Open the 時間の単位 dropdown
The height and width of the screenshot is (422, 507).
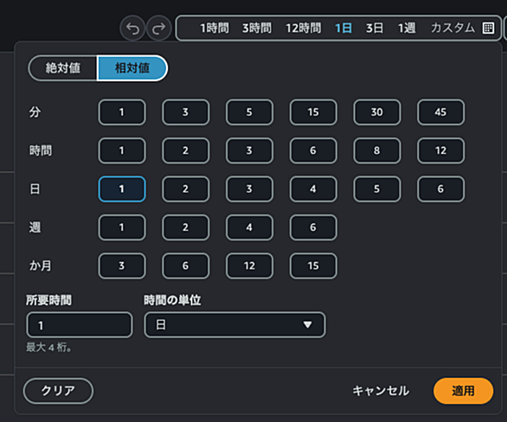click(x=234, y=325)
